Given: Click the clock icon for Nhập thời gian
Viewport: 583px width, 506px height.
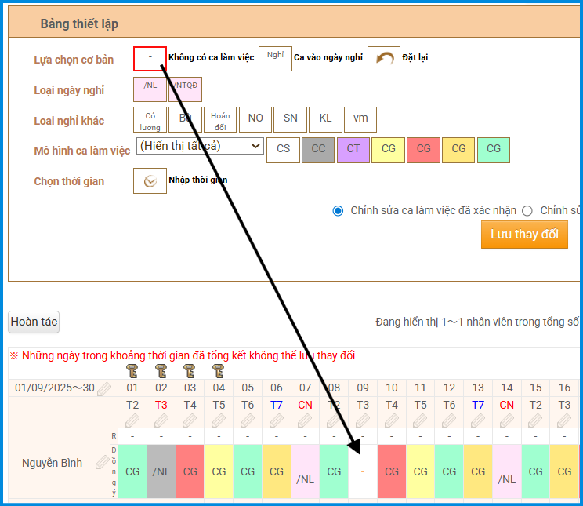Looking at the screenshot, I should pos(150,181).
